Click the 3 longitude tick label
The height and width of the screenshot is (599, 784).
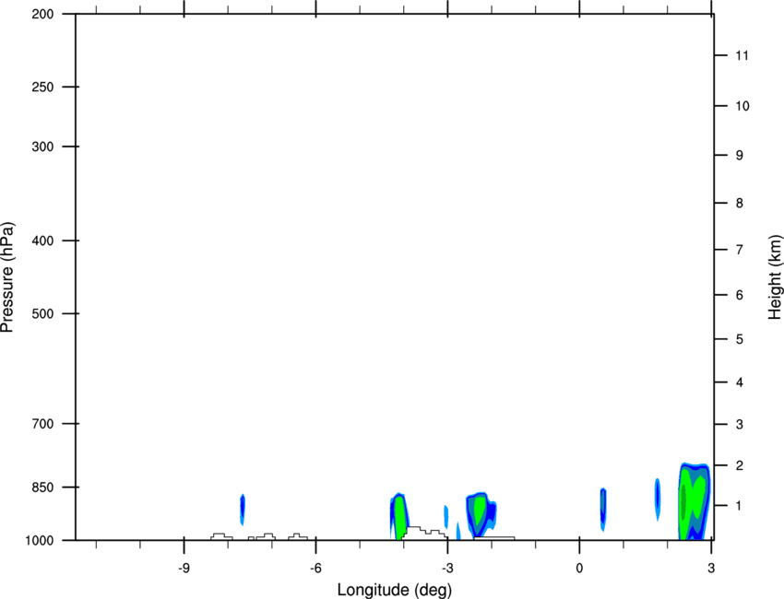pos(711,569)
